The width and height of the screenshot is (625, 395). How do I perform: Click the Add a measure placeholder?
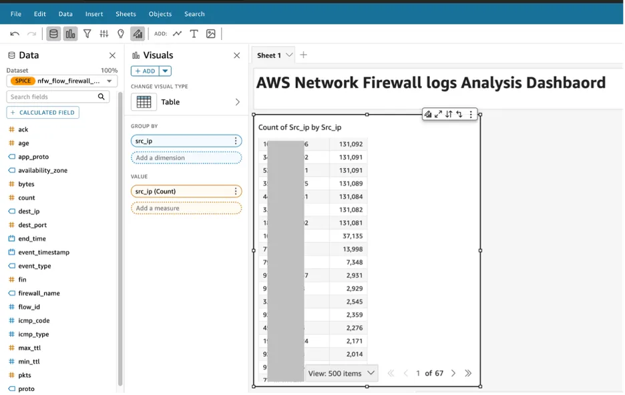186,208
